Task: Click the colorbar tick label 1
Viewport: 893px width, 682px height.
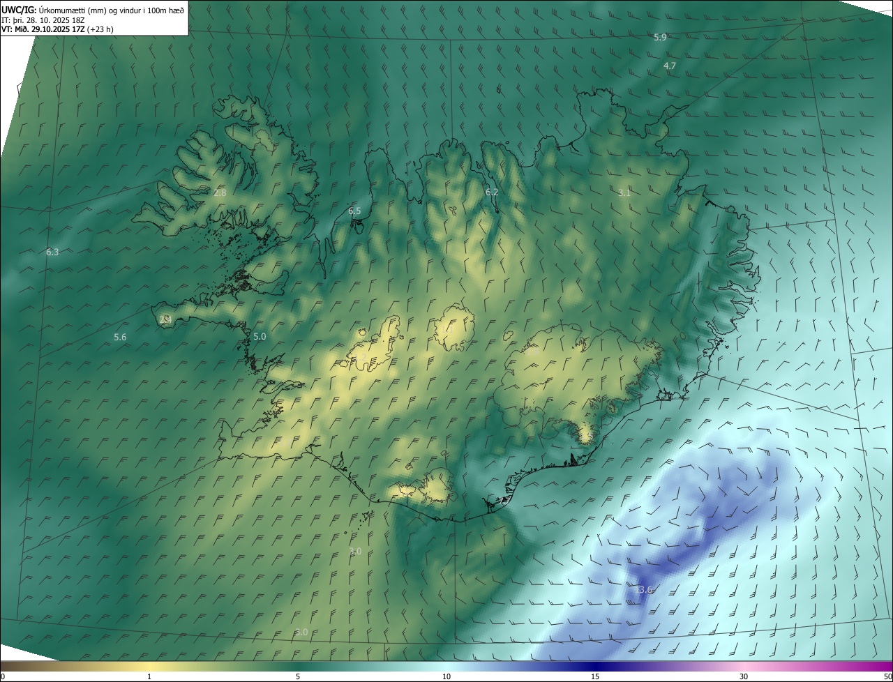Action: 149,676
